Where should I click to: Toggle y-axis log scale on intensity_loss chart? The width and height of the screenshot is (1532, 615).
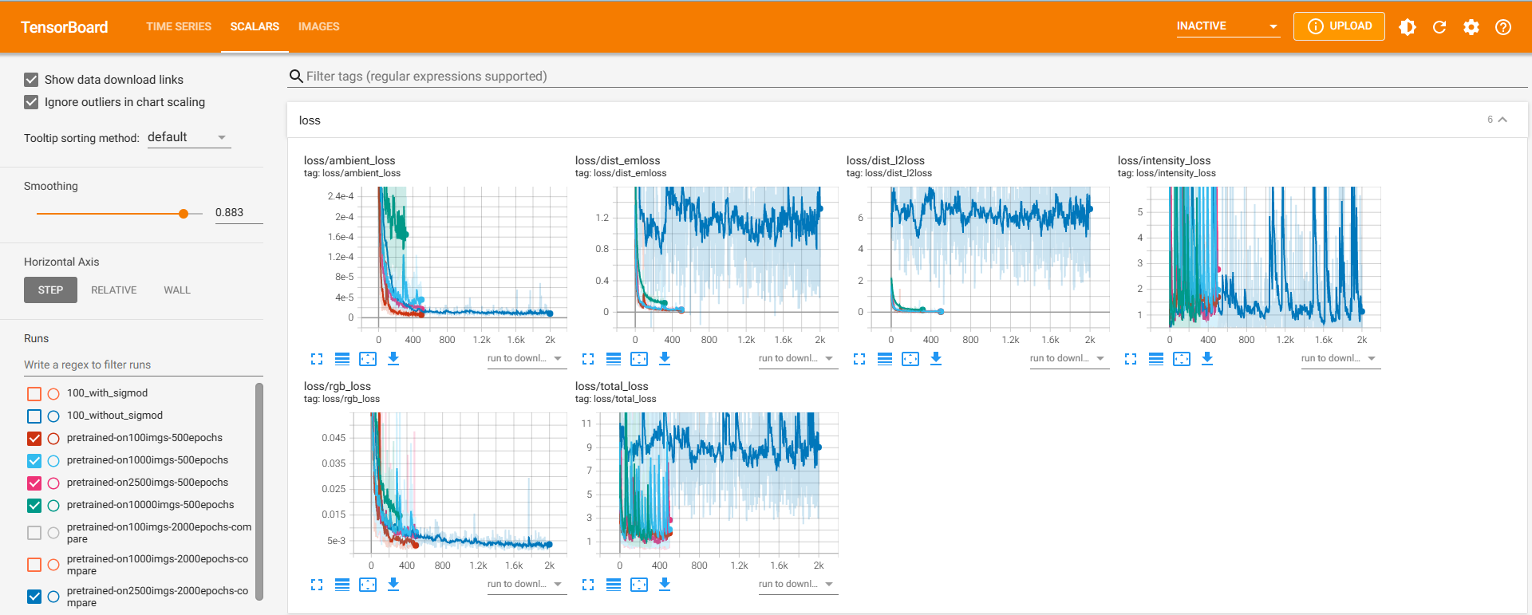tap(1156, 359)
